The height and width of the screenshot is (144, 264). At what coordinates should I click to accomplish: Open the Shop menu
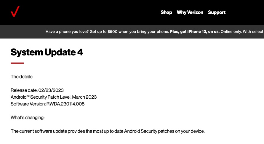click(166, 12)
